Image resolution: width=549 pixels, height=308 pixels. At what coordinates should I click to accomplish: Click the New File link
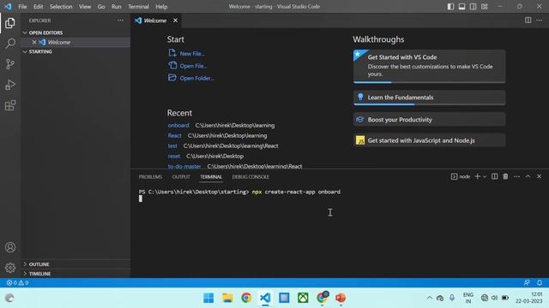pyautogui.click(x=187, y=53)
